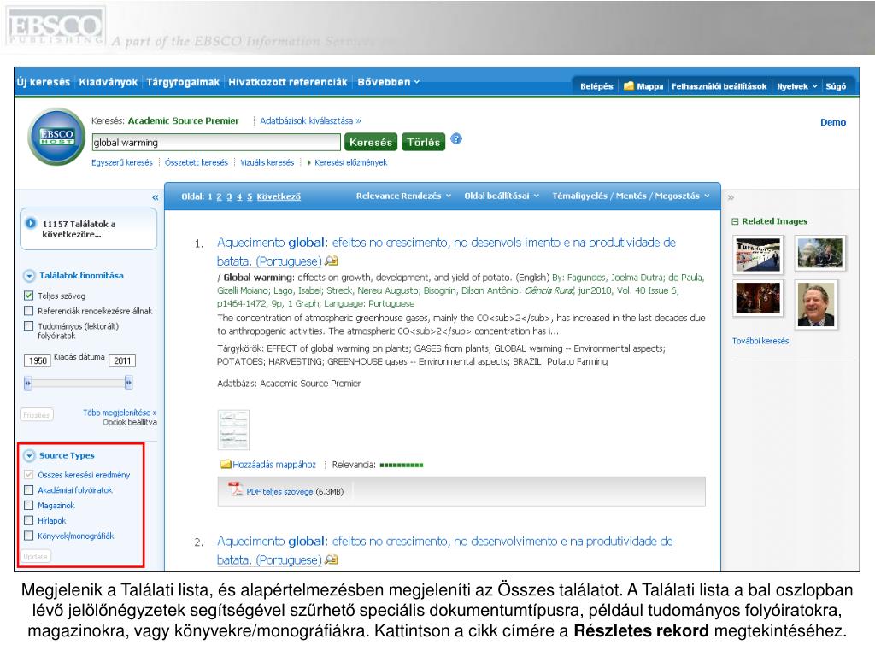
Task: Click right handle of date slider
Action: tap(128, 383)
